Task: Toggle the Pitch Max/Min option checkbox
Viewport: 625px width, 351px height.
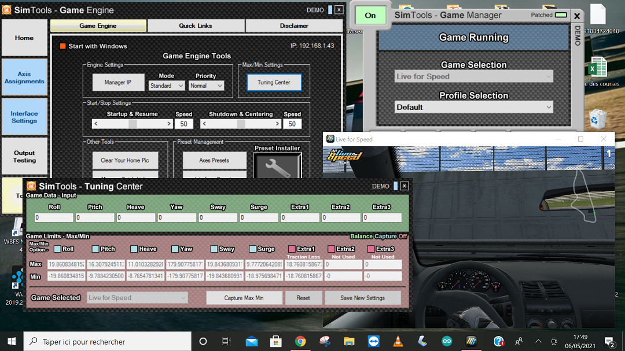Action: 95,249
